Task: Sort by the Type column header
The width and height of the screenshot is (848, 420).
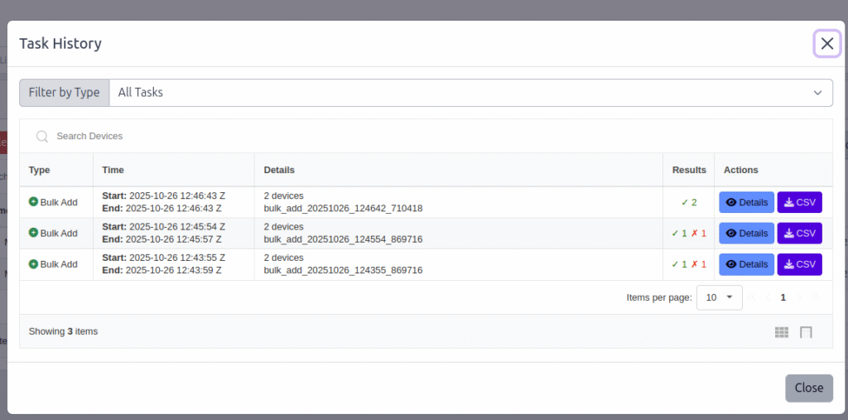Action: click(x=40, y=170)
